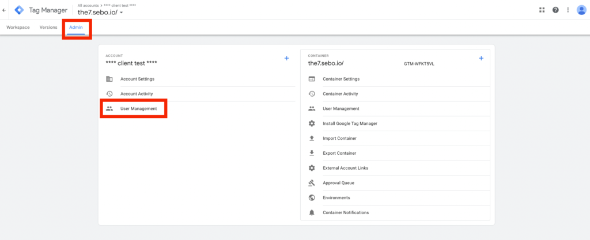
Task: Click the Container Activity history icon
Action: pos(312,93)
